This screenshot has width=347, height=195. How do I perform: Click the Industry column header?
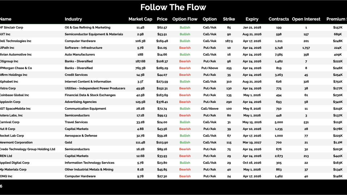73,19
